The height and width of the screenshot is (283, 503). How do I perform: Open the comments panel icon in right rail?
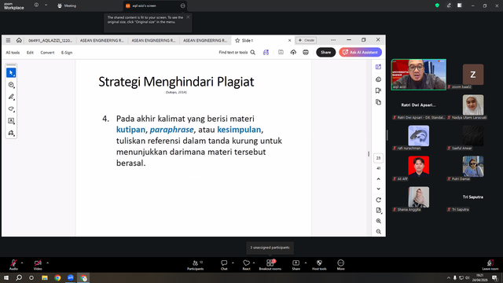[378, 79]
